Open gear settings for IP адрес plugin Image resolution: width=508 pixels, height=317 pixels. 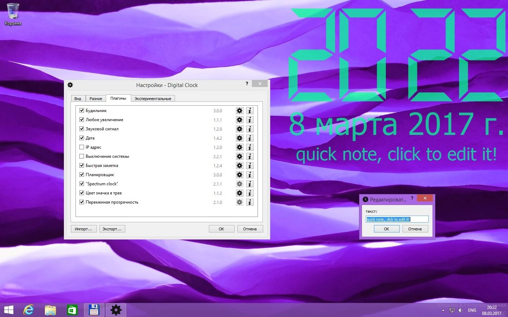click(240, 147)
